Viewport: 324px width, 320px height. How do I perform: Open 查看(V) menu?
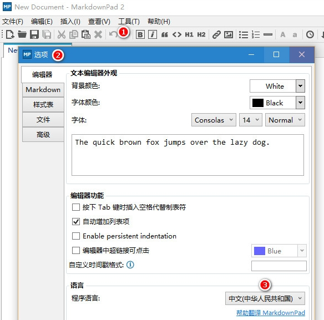(x=99, y=22)
